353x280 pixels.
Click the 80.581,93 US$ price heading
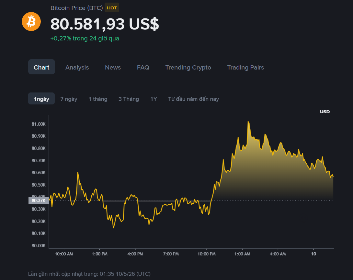point(105,24)
